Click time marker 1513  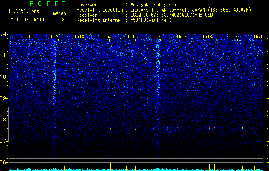79,37
